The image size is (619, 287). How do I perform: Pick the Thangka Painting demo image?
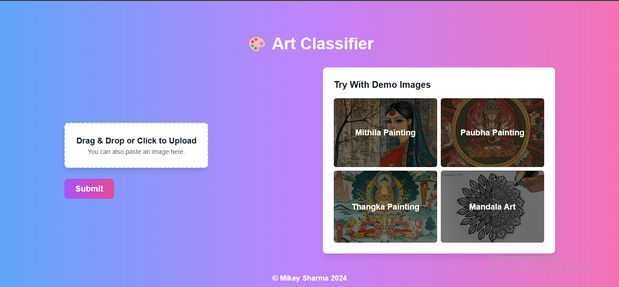(x=385, y=207)
